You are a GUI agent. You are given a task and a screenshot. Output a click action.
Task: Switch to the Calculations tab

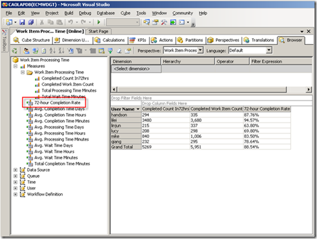click(110, 40)
